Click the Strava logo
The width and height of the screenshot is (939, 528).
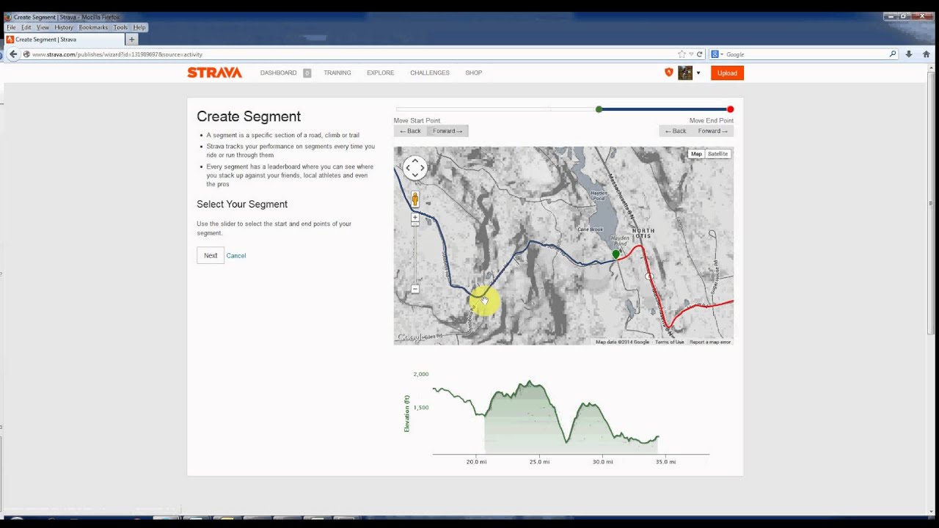tap(214, 73)
